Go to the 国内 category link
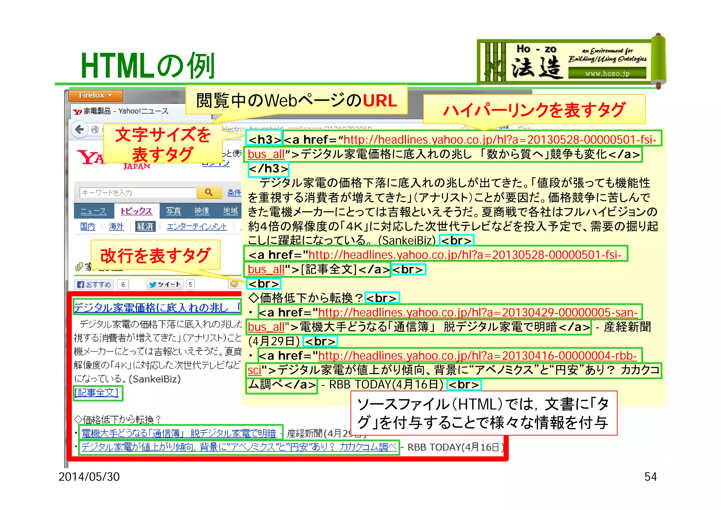Viewport: 721px width, 510px height. click(88, 226)
